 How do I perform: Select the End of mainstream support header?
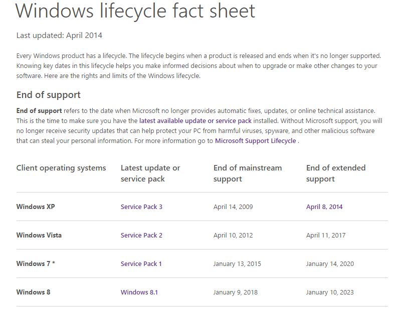248,173
